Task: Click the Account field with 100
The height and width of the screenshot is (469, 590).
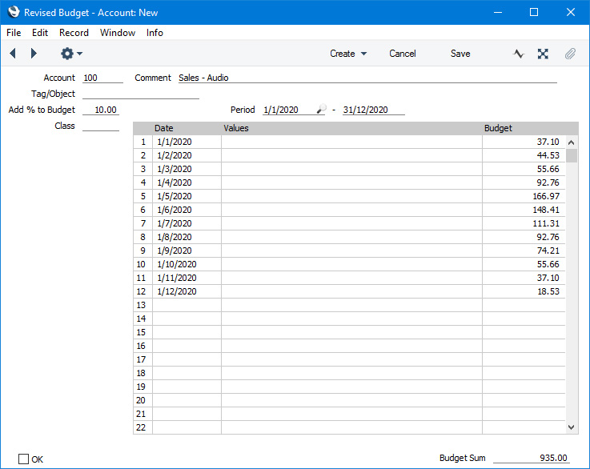Action: tap(102, 78)
